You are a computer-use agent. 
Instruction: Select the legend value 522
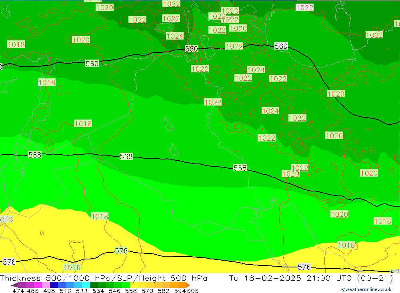click(82, 291)
